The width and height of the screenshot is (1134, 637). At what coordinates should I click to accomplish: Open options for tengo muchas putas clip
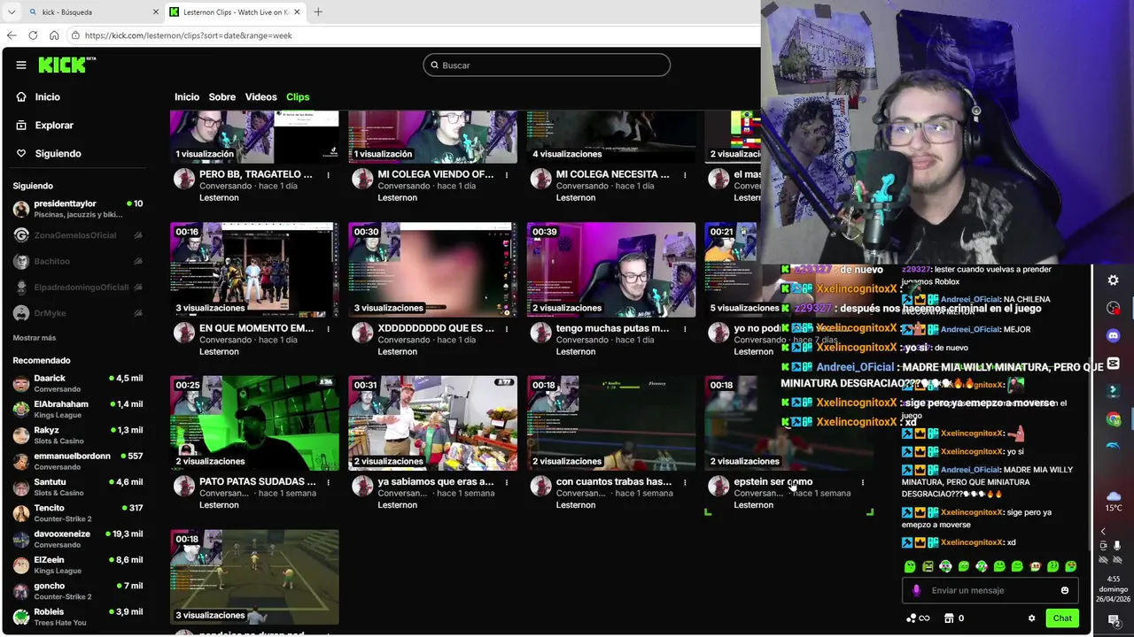coord(685,329)
